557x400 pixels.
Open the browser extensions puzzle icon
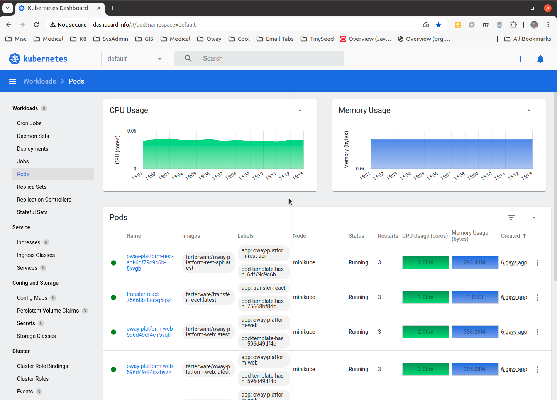click(x=513, y=25)
